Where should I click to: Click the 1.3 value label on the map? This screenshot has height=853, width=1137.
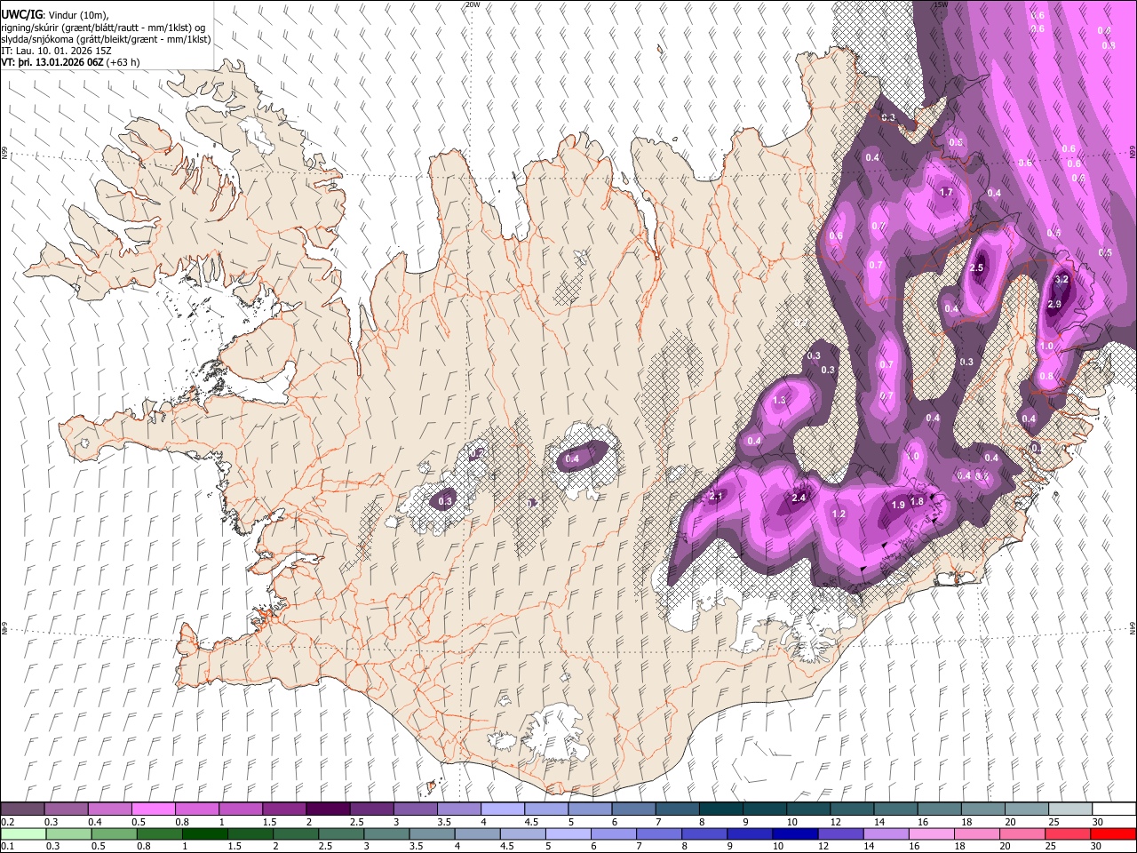780,401
